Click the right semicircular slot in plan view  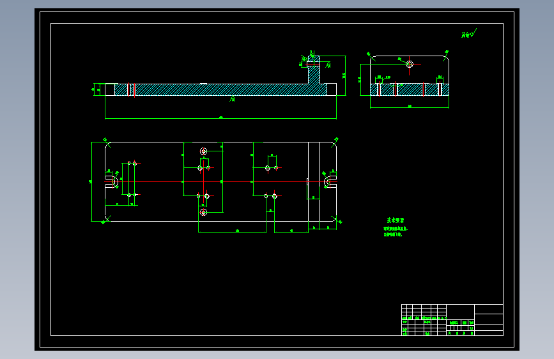[329, 181]
